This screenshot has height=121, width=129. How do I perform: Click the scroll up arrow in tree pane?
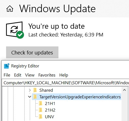tap(124, 90)
